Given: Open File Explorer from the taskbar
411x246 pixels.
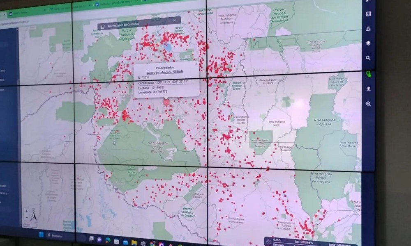Looking at the screenshot, I should [x=134, y=243].
